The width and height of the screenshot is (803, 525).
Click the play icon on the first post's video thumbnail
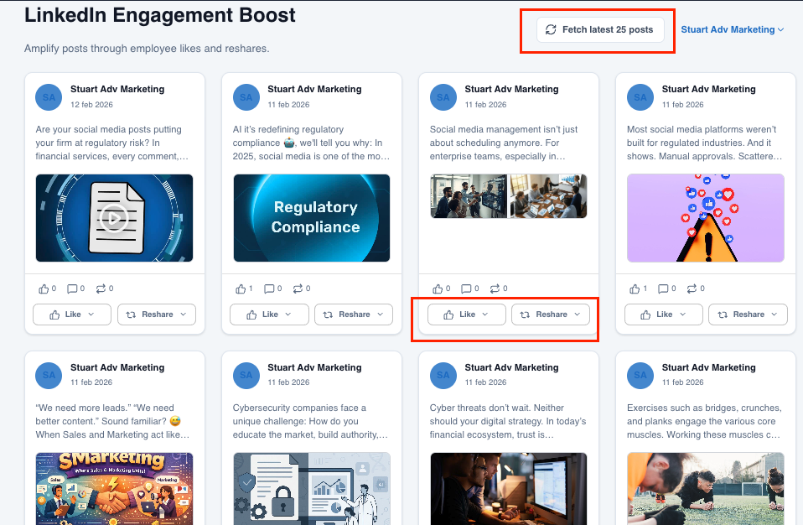point(114,218)
